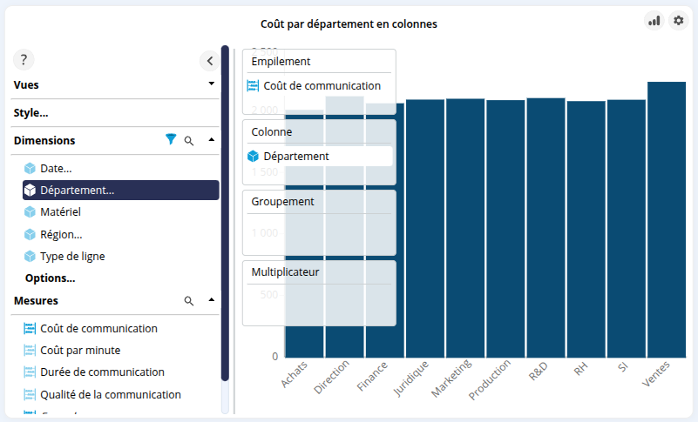Open the settings gear icon

click(x=679, y=20)
